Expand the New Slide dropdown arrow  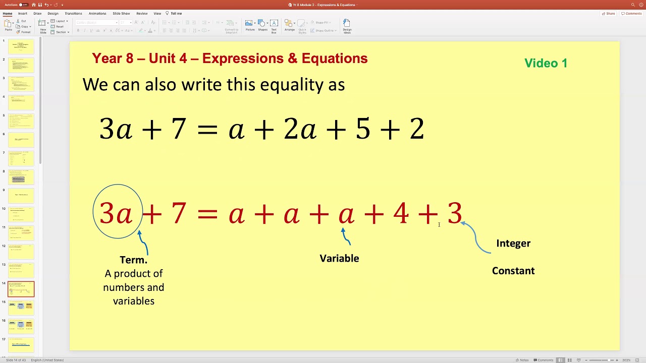click(x=48, y=23)
